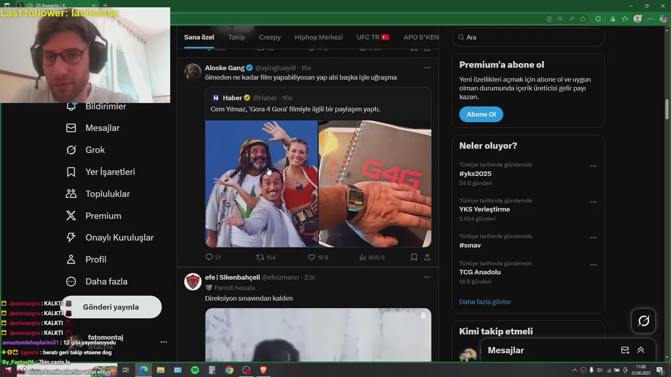Add page to browser favorites star
671x377 pixels.
[x=583, y=19]
